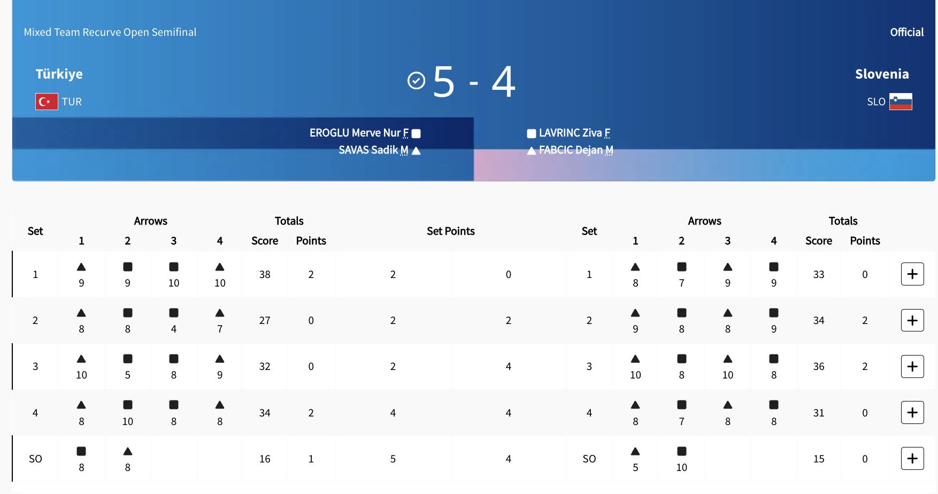Expand set 3 details with plus button
The width and height of the screenshot is (938, 494).
(912, 366)
